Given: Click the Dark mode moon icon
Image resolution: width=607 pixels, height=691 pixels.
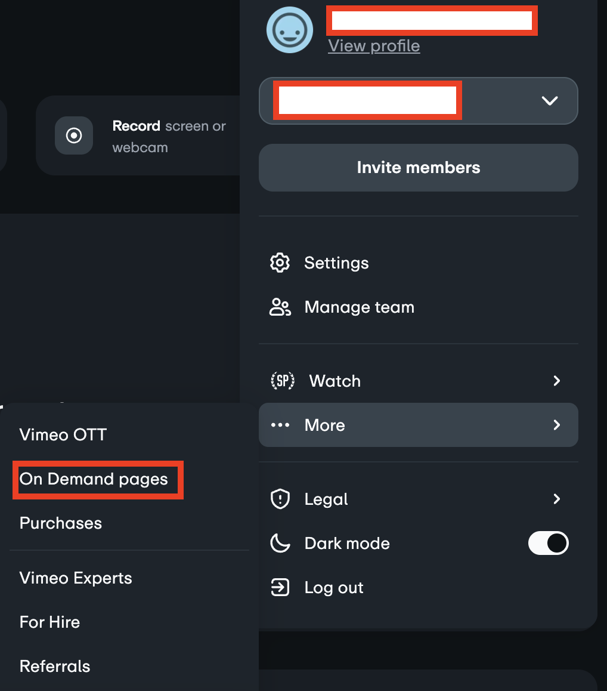Looking at the screenshot, I should click(x=280, y=544).
